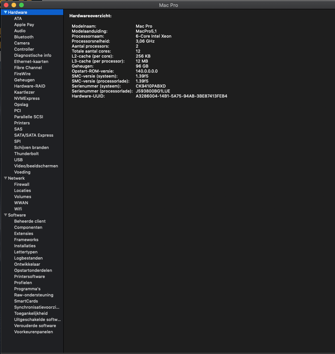
Task: Select SAS entry
Action: 18,129
